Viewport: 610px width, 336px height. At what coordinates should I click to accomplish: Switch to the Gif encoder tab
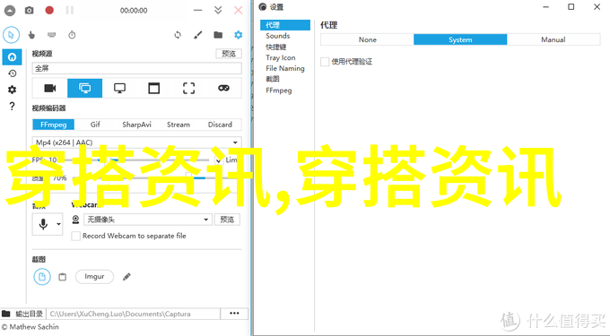click(95, 125)
